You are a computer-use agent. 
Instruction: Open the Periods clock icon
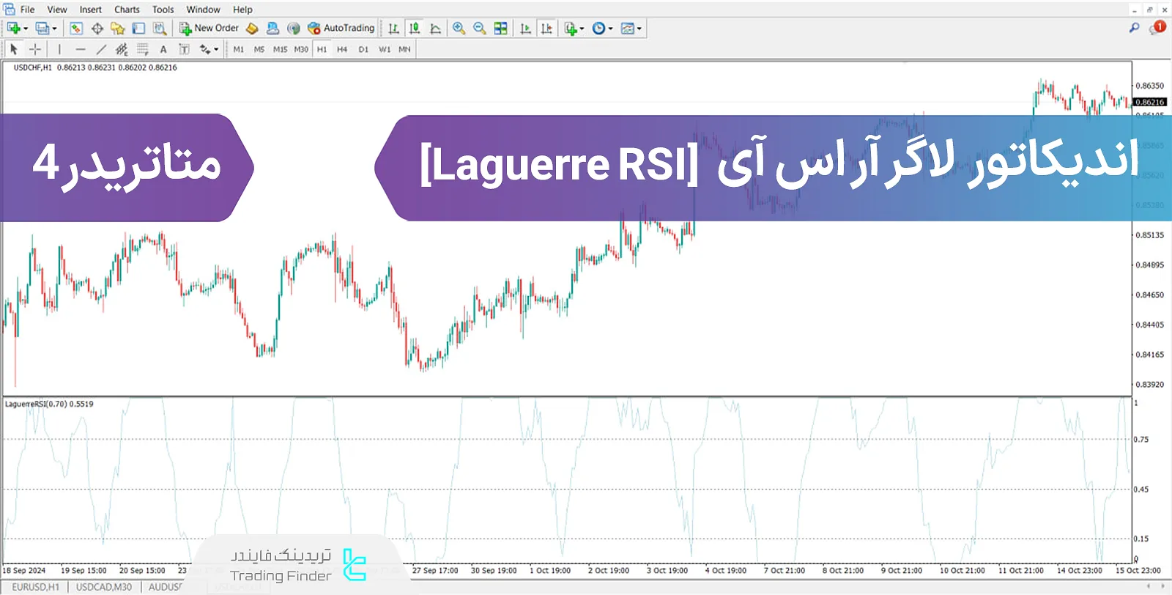[598, 29]
